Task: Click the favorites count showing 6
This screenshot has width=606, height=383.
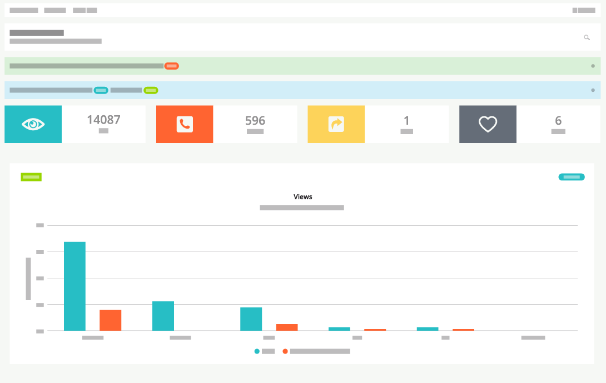Action: click(x=558, y=121)
